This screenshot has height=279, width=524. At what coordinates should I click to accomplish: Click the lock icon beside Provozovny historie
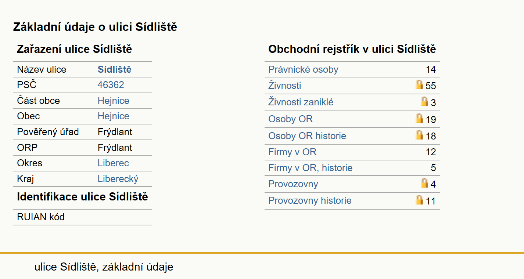[419, 200]
